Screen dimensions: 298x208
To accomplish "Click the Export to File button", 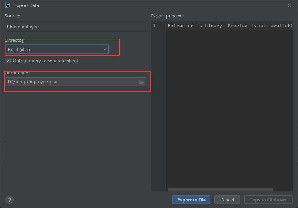I will point(191,200).
